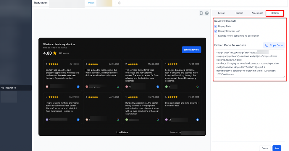The height and width of the screenshot is (151, 289).
Task: Click Facebook icon on Mar 27, 2023 review
Action: [78, 120]
